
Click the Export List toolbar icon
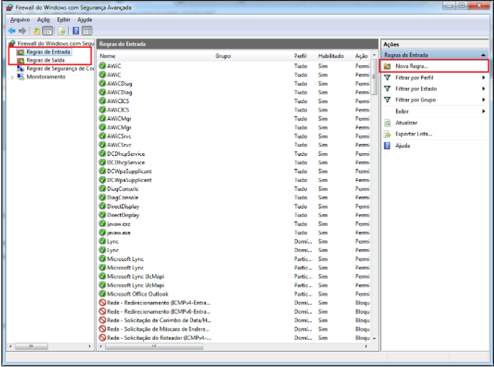pyautogui.click(x=62, y=31)
